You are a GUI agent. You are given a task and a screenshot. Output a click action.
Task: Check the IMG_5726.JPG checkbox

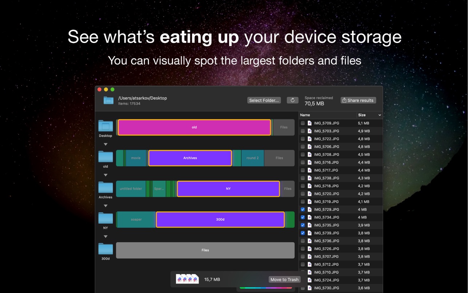[x=303, y=249]
